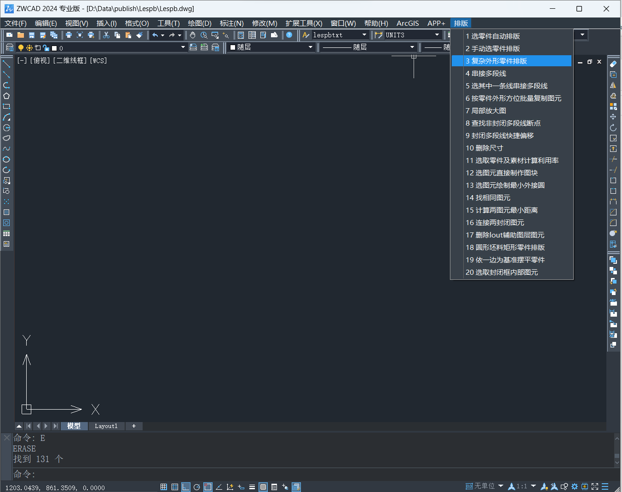Open the layer 0 dropdown list
622x492 pixels.
pyautogui.click(x=183, y=47)
